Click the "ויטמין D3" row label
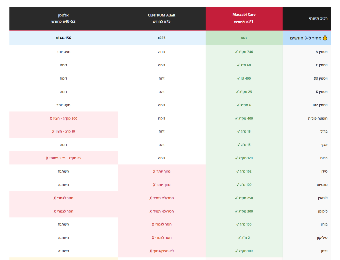This screenshot has height=260, width=340. [x=320, y=78]
